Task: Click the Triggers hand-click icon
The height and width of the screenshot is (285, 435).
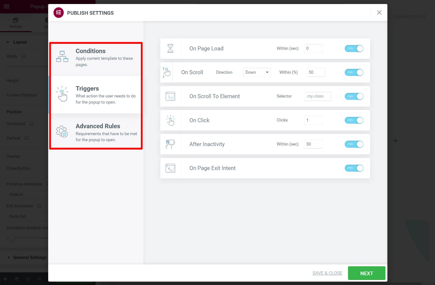Action: point(62,94)
